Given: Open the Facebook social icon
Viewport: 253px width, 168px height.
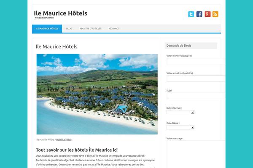Looking at the screenshot, I should click(199, 14).
